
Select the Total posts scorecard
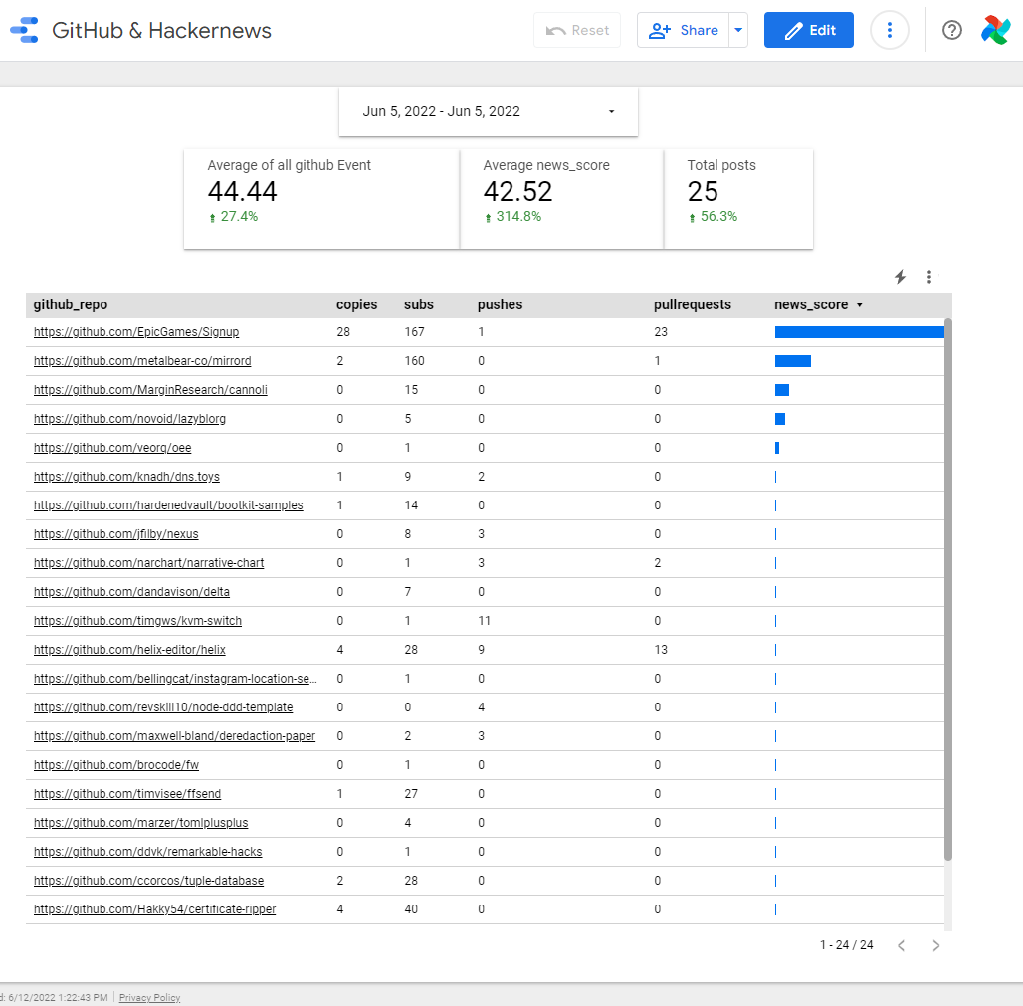point(738,199)
